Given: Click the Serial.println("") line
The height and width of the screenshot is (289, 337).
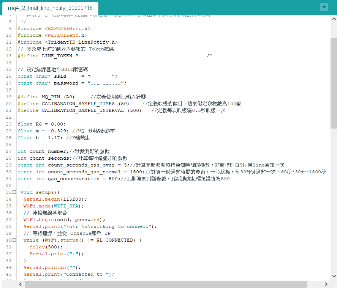Looking at the screenshot, I should click(52, 267).
